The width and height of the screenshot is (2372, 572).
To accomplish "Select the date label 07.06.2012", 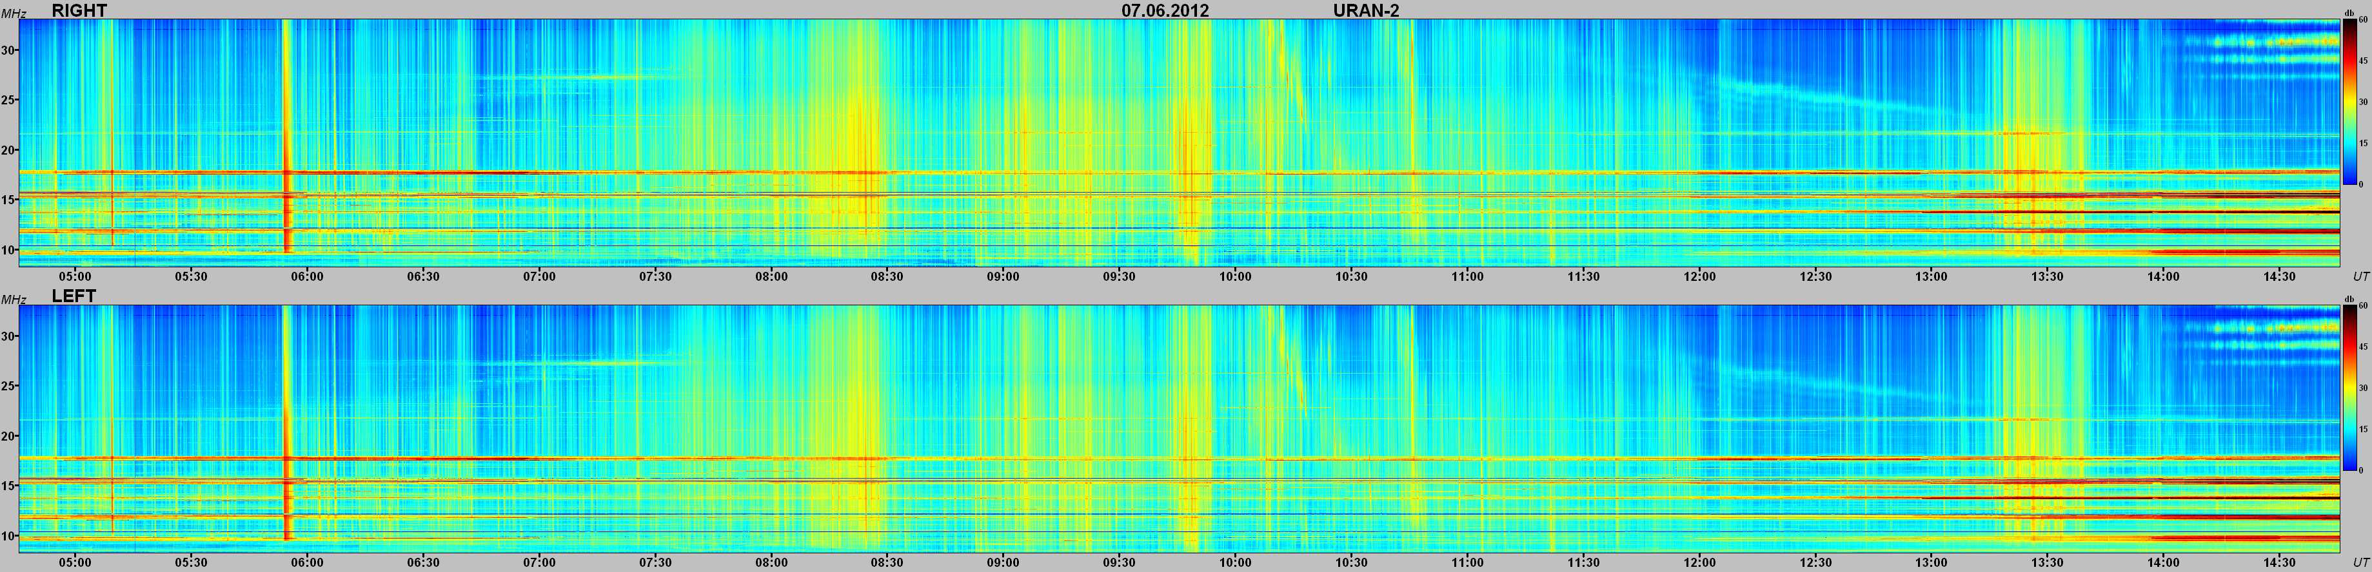I will 1165,10.
